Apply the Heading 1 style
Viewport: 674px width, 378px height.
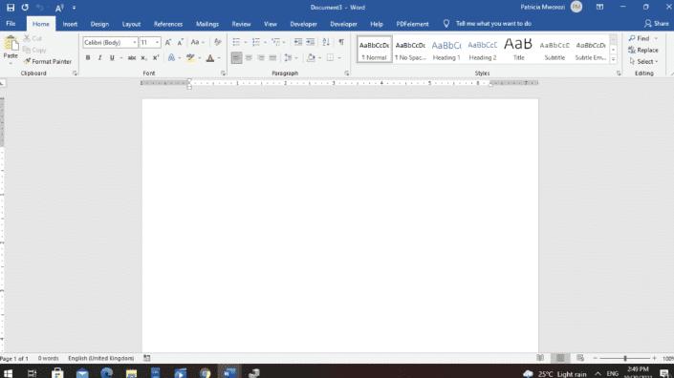(x=446, y=50)
